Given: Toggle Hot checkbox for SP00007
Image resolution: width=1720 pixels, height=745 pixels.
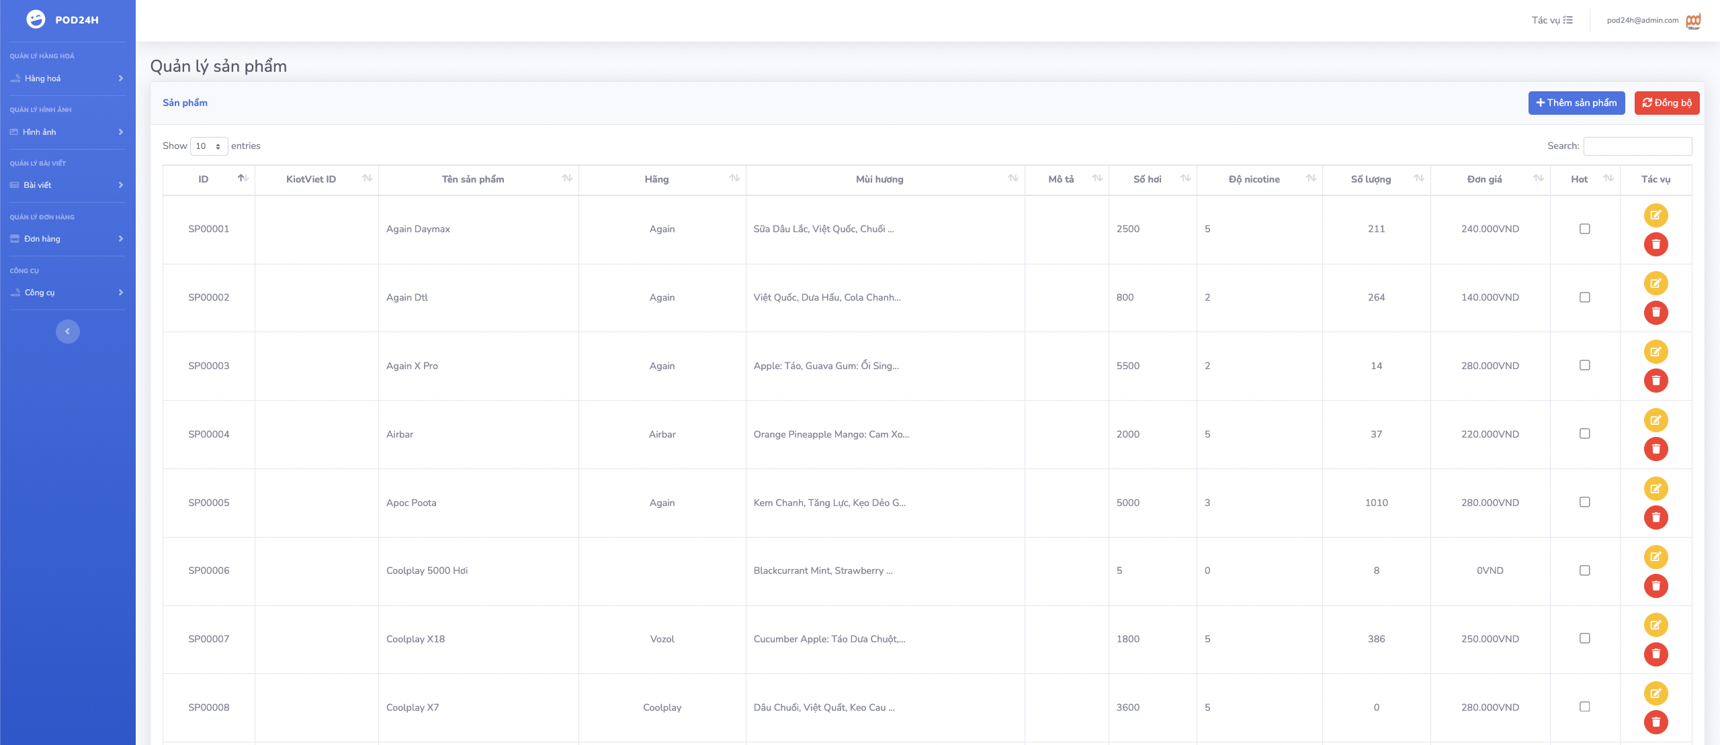Looking at the screenshot, I should click(x=1584, y=638).
